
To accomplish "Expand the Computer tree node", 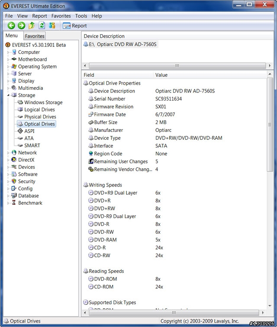I will pos(8,52).
